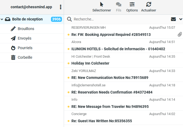Screen dimensions: 183x127
Task: Click the contact@chessmind.app account name
Action: pos(31,7)
